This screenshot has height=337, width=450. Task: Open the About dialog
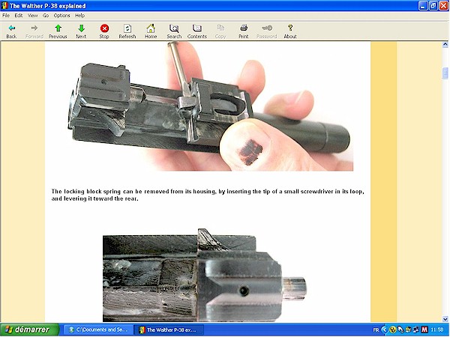[290, 31]
